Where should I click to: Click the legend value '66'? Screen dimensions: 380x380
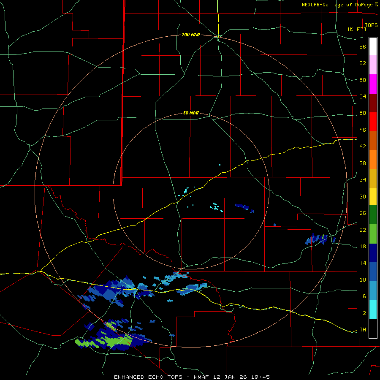pos(363,46)
